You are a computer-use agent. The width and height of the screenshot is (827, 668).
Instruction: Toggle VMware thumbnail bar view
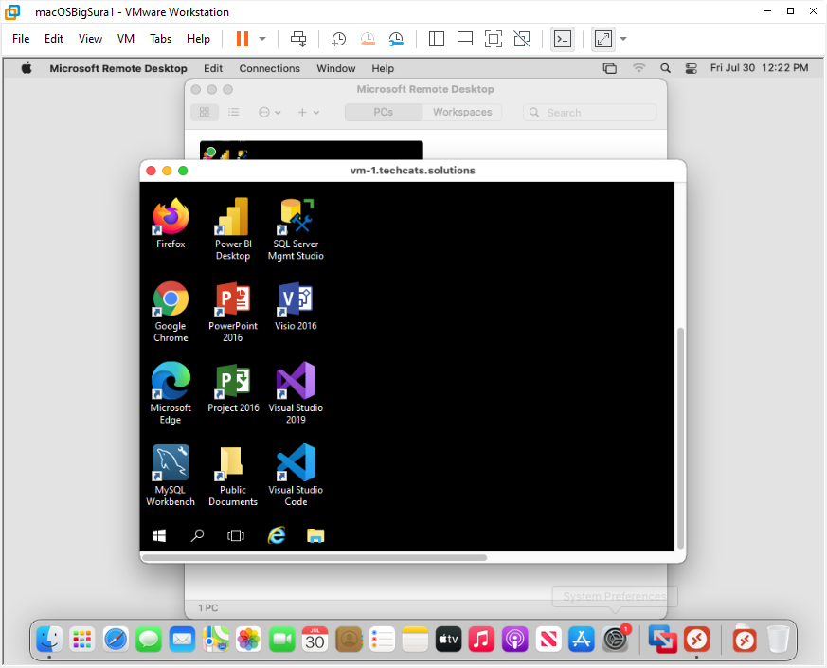[x=465, y=39]
